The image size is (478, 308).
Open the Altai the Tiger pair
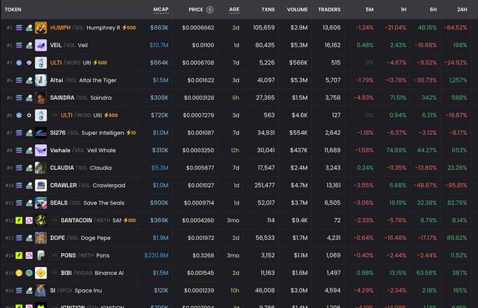[x=83, y=80]
